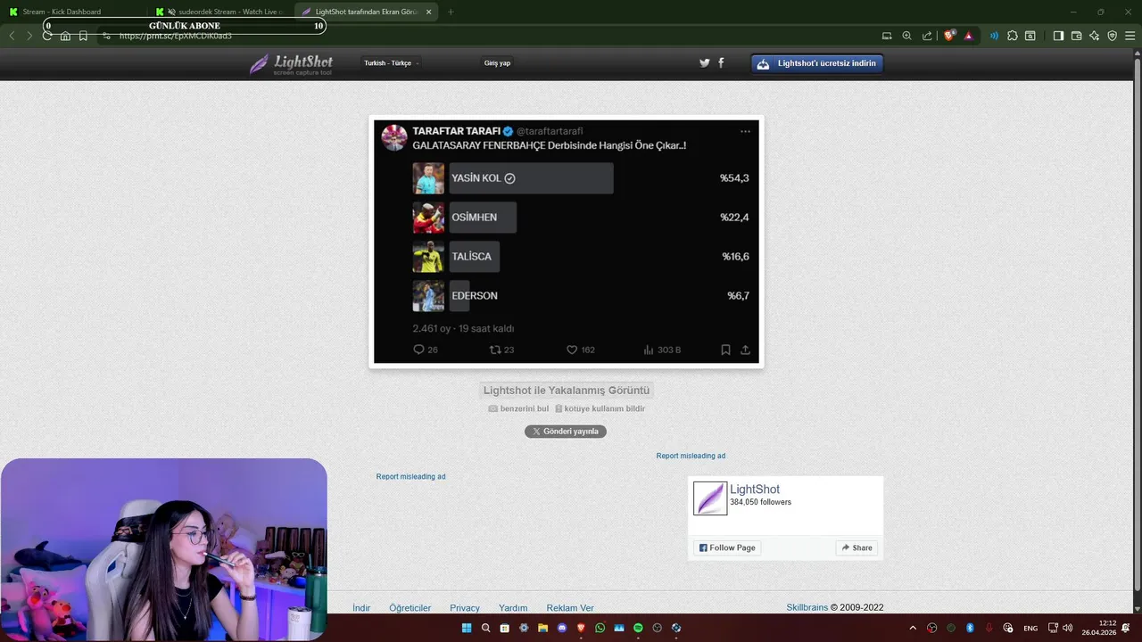Open the home page button

tap(65, 36)
